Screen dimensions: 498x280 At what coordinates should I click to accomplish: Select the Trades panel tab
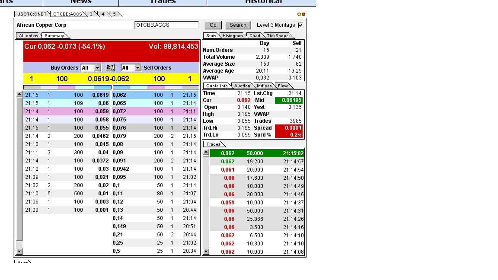[214, 144]
